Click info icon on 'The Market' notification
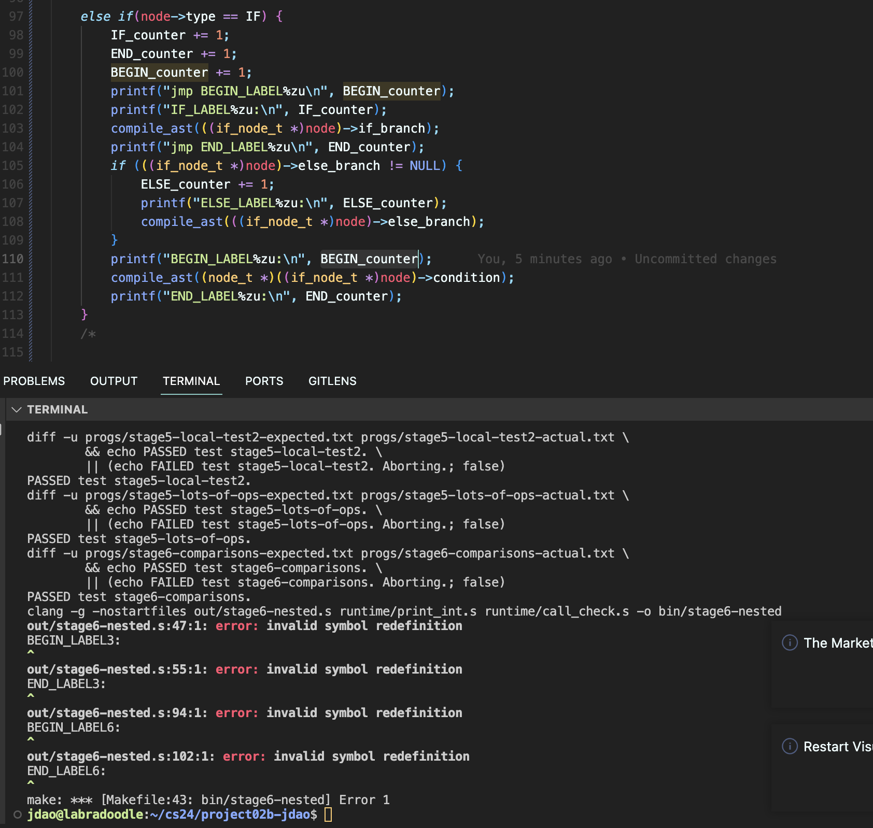The height and width of the screenshot is (828, 873). tap(790, 643)
